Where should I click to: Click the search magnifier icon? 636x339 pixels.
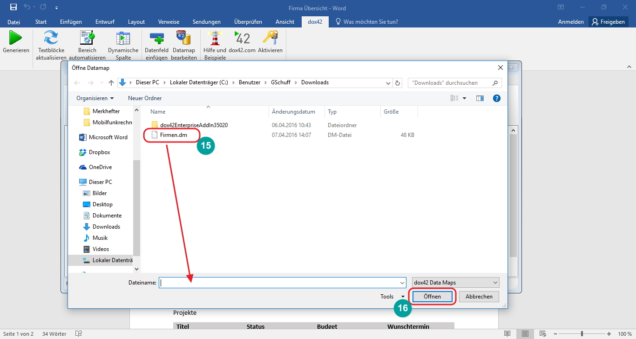click(x=494, y=83)
